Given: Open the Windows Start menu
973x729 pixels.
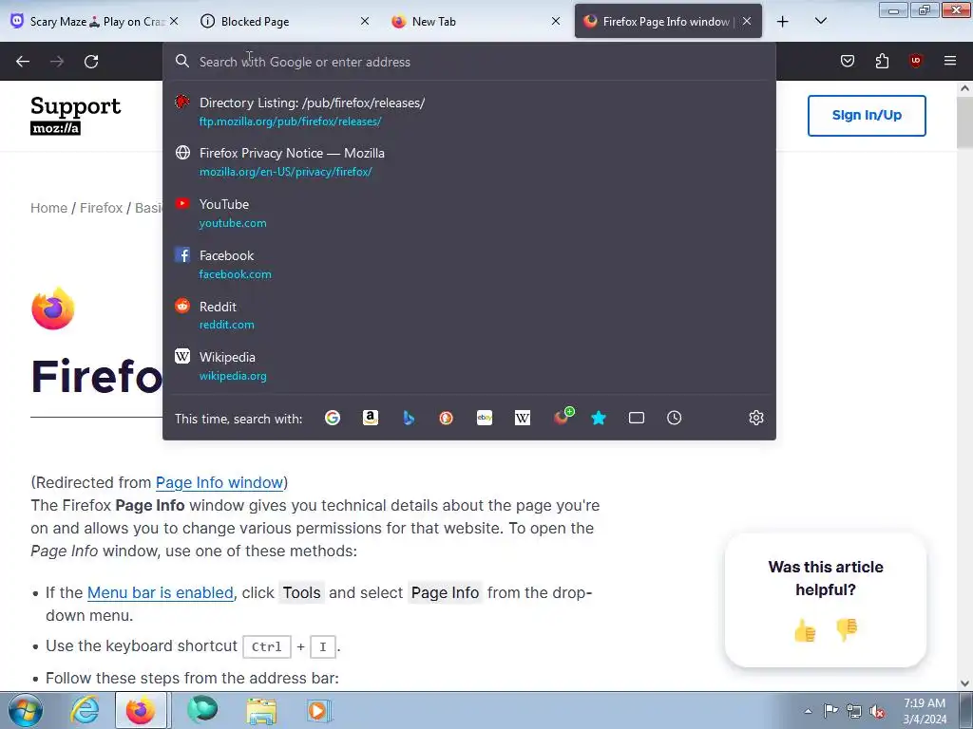Looking at the screenshot, I should point(26,710).
